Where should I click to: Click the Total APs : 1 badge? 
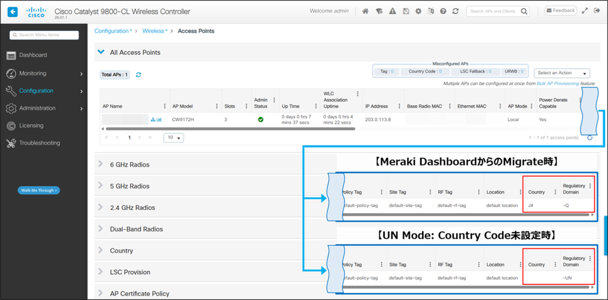click(x=115, y=75)
